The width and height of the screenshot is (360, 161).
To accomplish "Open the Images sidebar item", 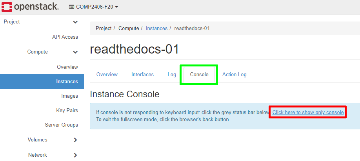I will 69,96.
